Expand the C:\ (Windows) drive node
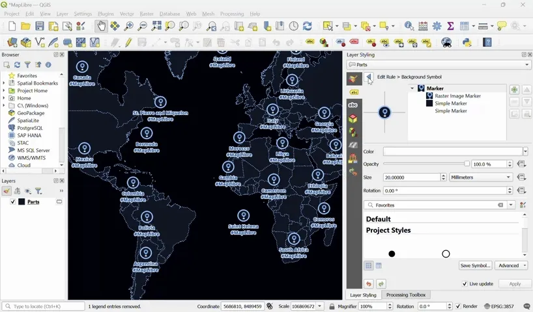Image resolution: width=533 pixels, height=312 pixels. pyautogui.click(x=4, y=105)
